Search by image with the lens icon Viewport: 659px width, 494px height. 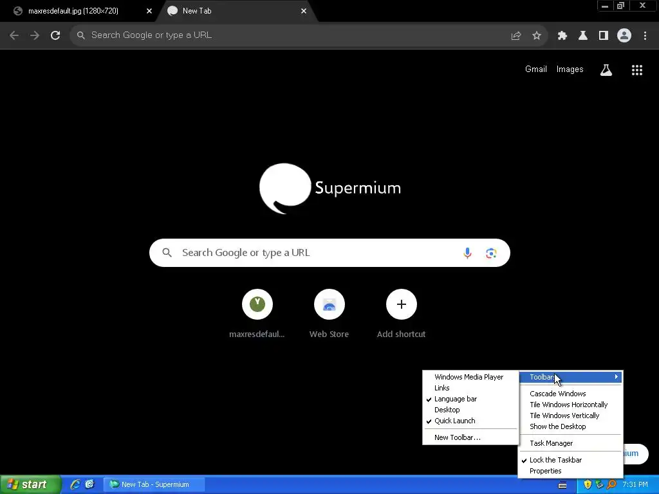(x=491, y=253)
